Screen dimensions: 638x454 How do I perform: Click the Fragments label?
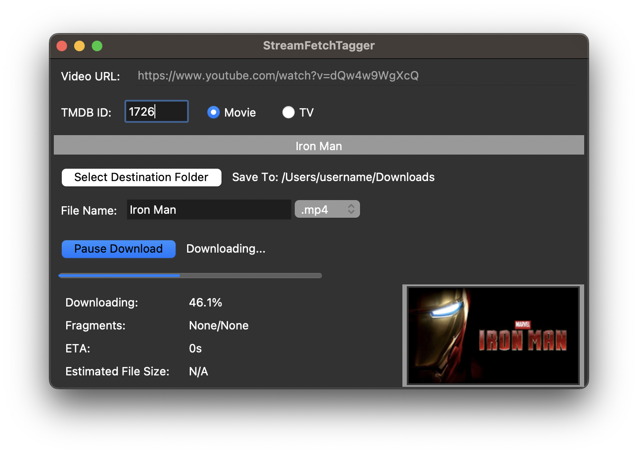[x=95, y=325]
